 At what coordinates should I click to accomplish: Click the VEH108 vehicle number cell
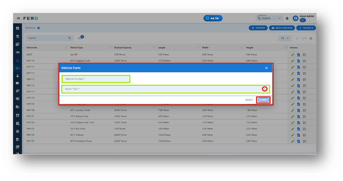(x=30, y=110)
